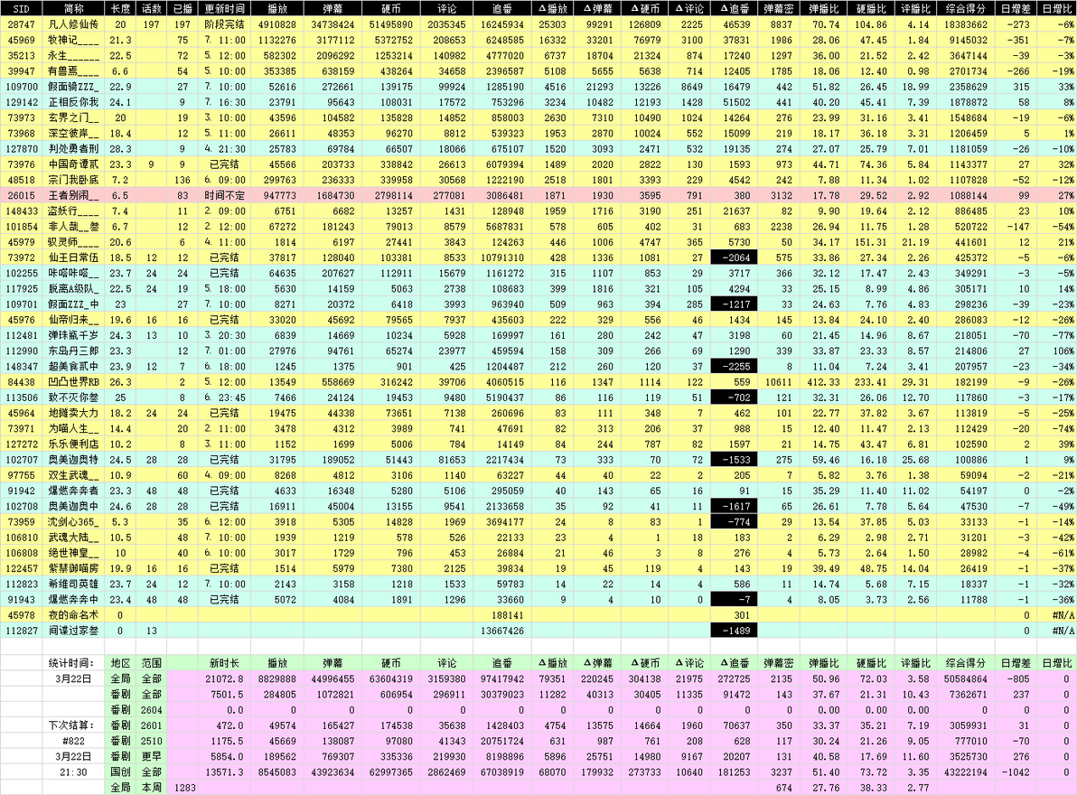Click the 宗门我卧底 name cell
The width and height of the screenshot is (1077, 795).
pos(74,180)
